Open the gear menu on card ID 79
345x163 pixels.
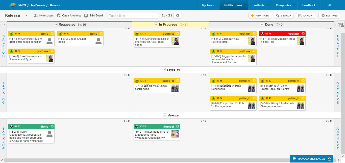click(x=52, y=34)
